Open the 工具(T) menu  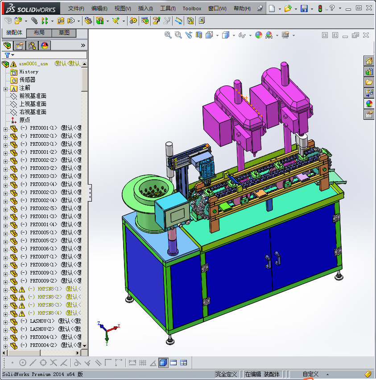[x=168, y=8]
